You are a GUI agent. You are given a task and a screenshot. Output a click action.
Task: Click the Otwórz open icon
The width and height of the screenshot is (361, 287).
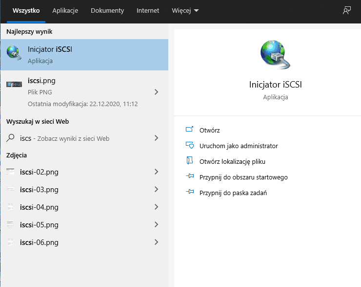click(189, 129)
